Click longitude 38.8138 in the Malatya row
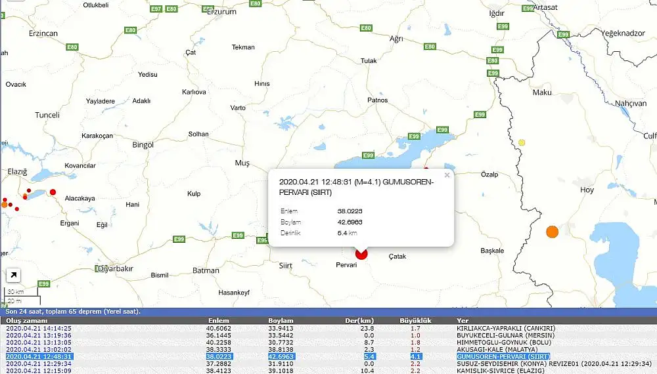 coord(281,350)
